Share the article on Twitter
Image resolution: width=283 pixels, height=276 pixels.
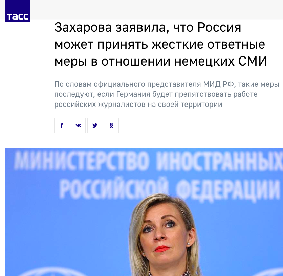(95, 125)
